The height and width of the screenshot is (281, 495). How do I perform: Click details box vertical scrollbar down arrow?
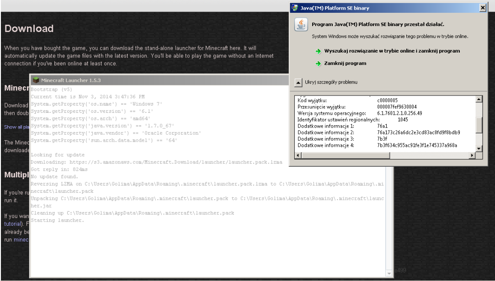479,148
